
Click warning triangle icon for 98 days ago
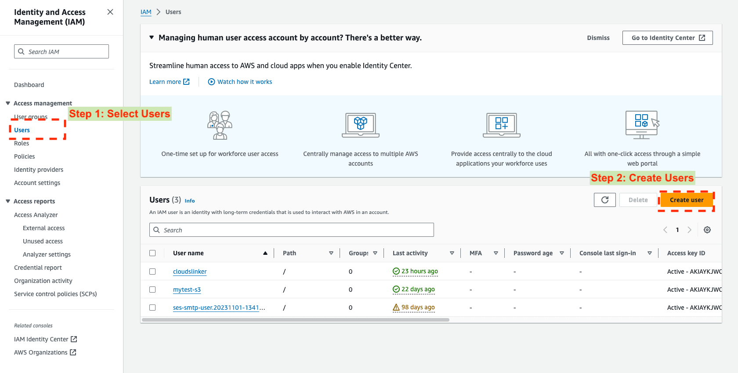tap(396, 307)
